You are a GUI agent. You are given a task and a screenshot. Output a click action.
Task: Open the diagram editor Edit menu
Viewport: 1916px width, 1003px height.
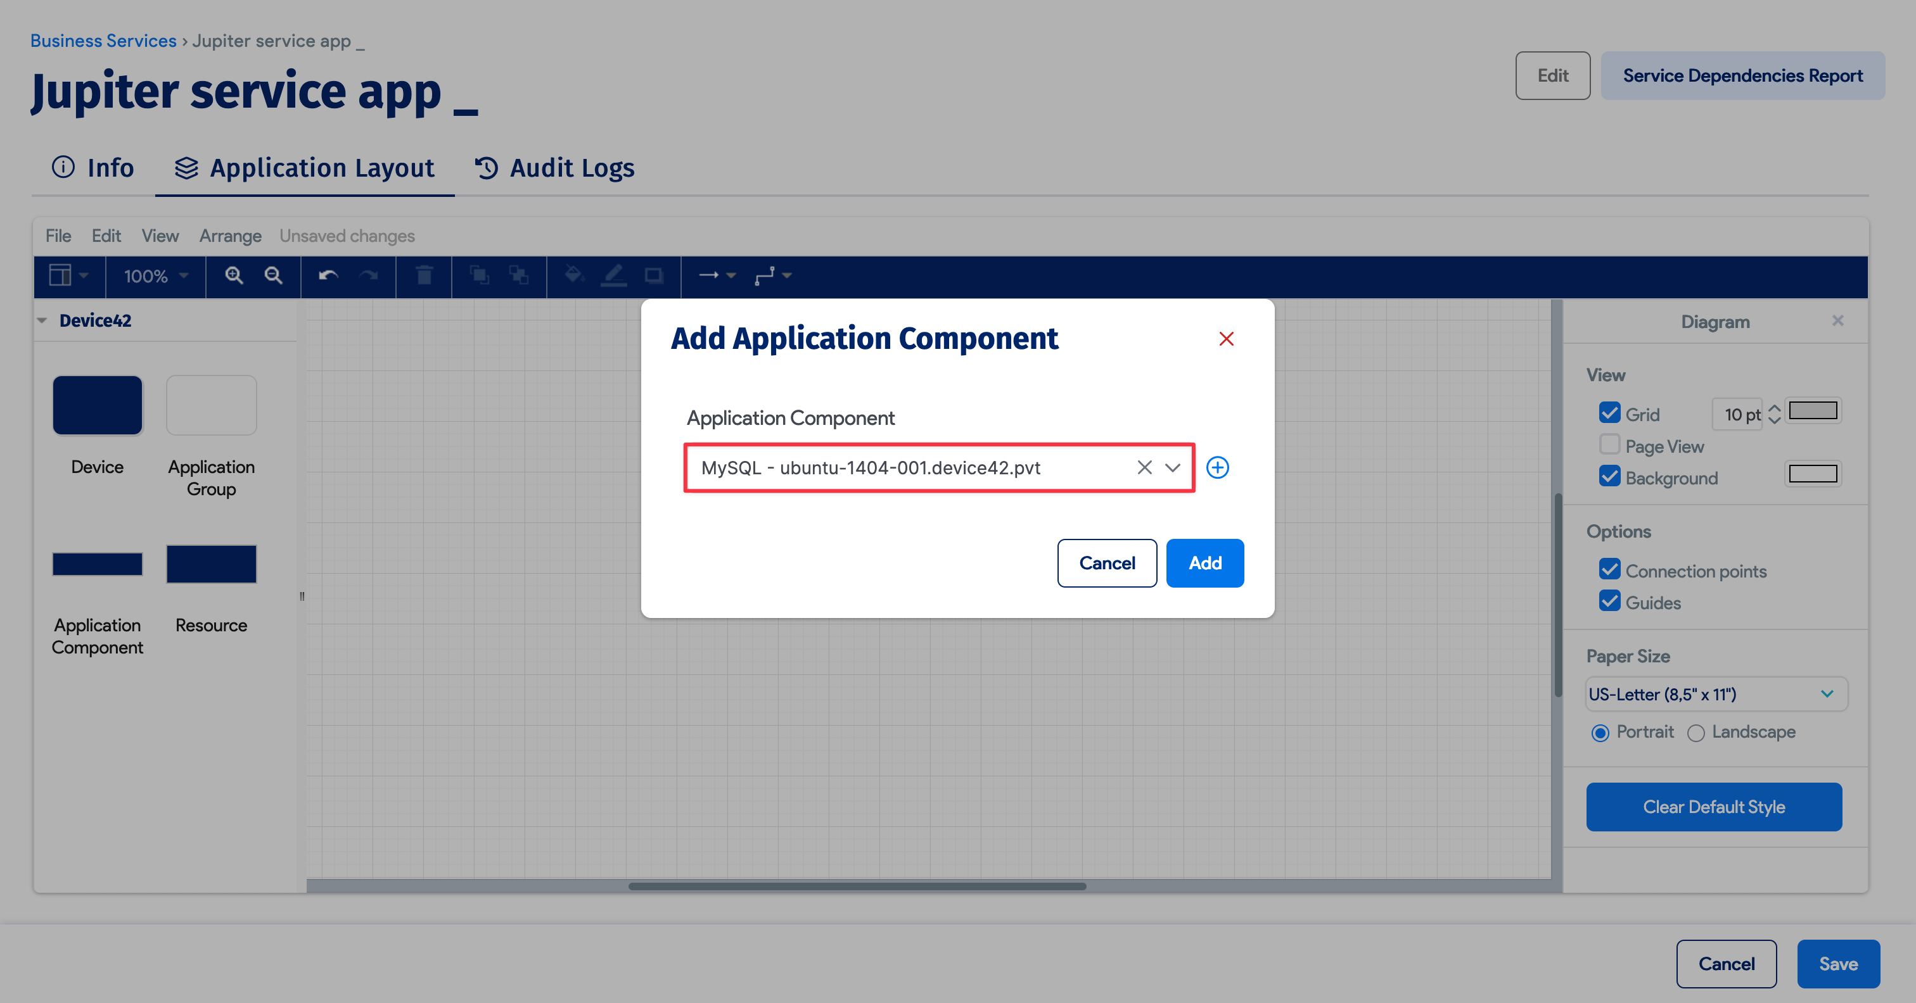pyautogui.click(x=106, y=236)
